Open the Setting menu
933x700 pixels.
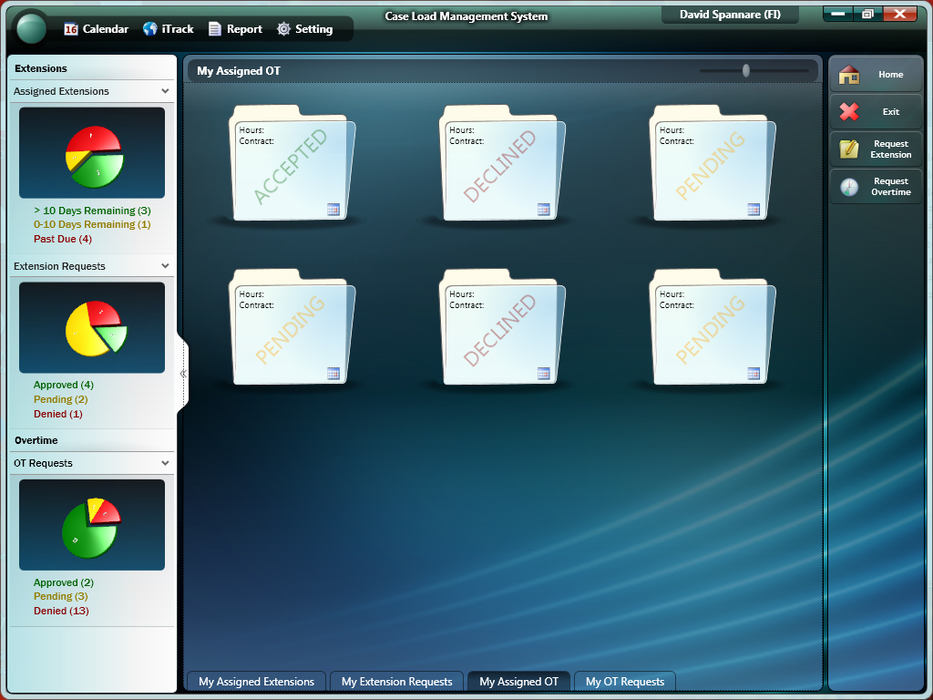[x=304, y=29]
